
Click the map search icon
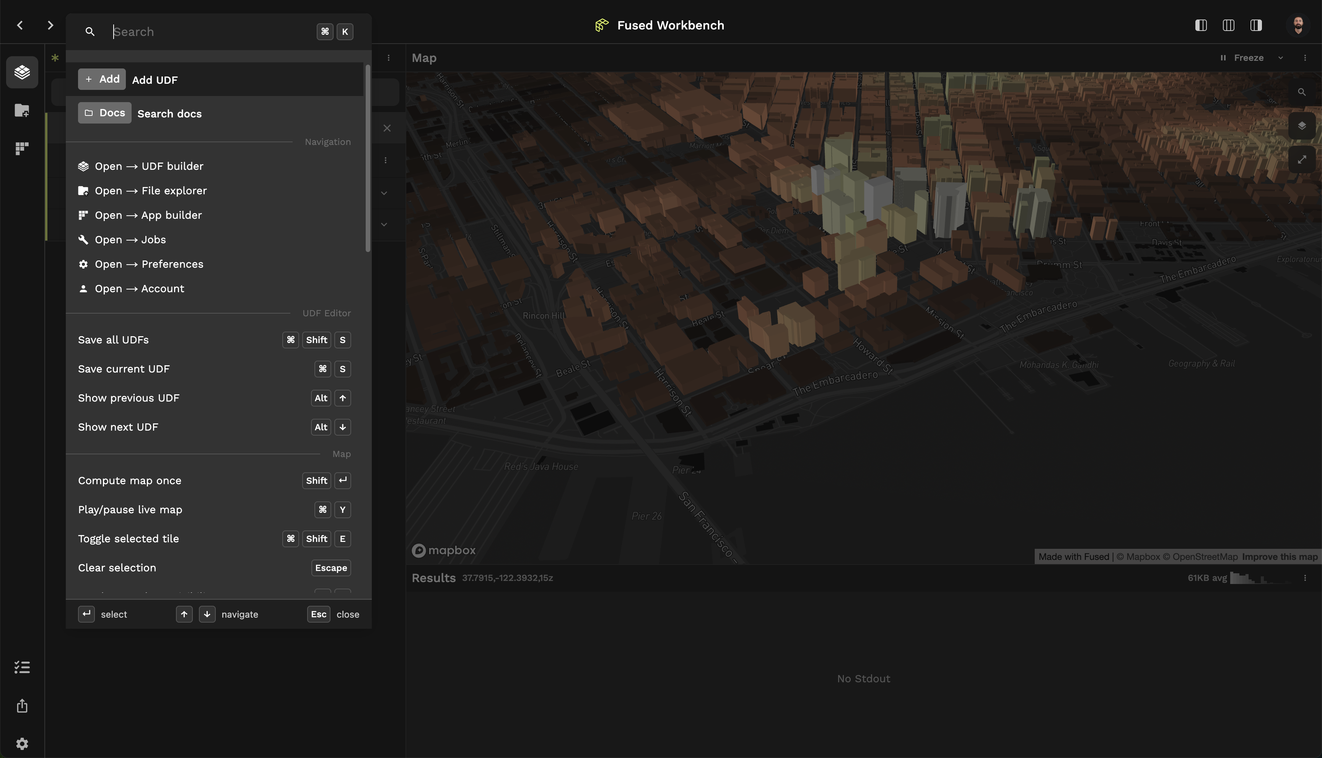point(1301,92)
